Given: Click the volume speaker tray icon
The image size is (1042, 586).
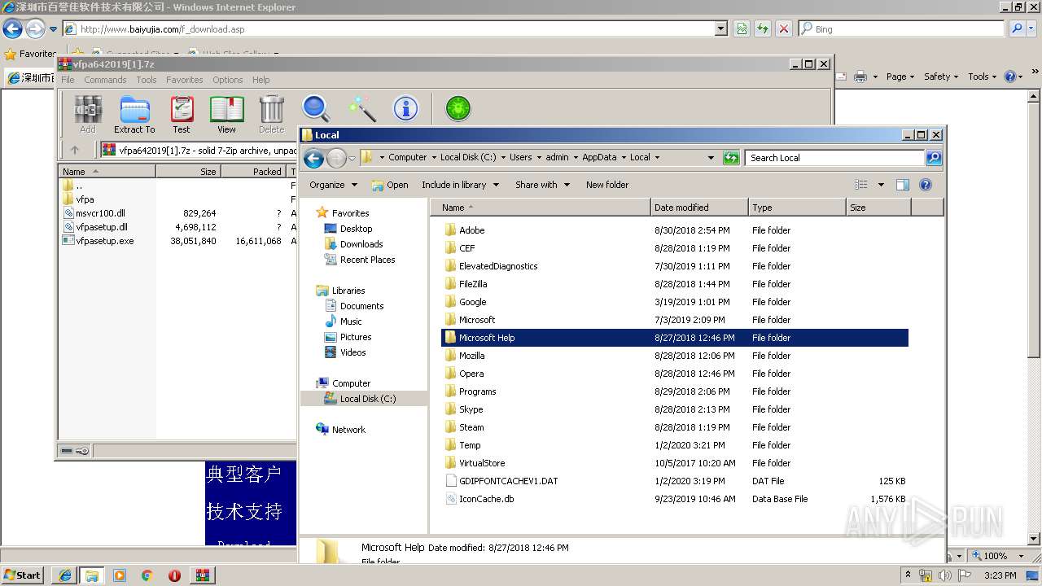Looking at the screenshot, I should point(945,575).
